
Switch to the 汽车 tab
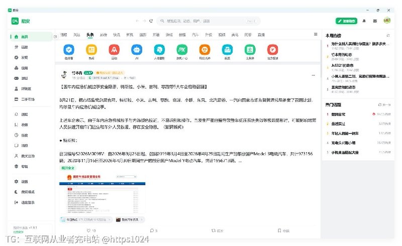(x=195, y=35)
